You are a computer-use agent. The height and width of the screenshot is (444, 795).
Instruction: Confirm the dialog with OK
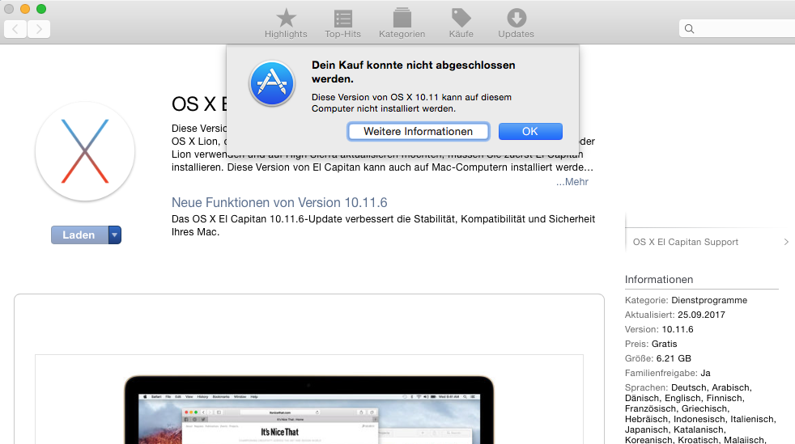(x=530, y=132)
